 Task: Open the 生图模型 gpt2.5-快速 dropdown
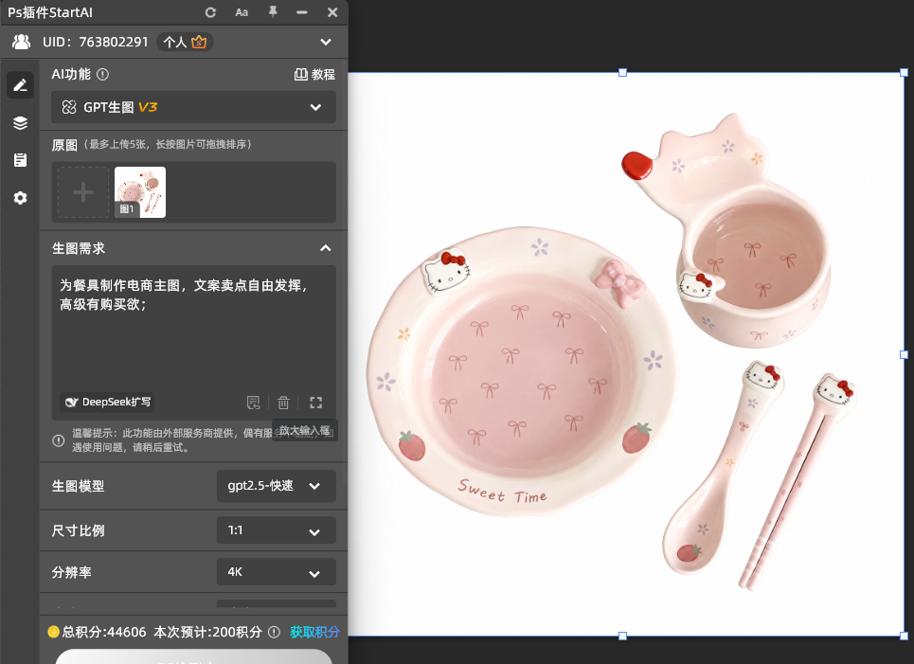277,486
